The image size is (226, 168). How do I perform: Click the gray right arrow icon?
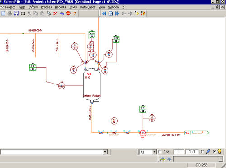(x=130, y=14)
